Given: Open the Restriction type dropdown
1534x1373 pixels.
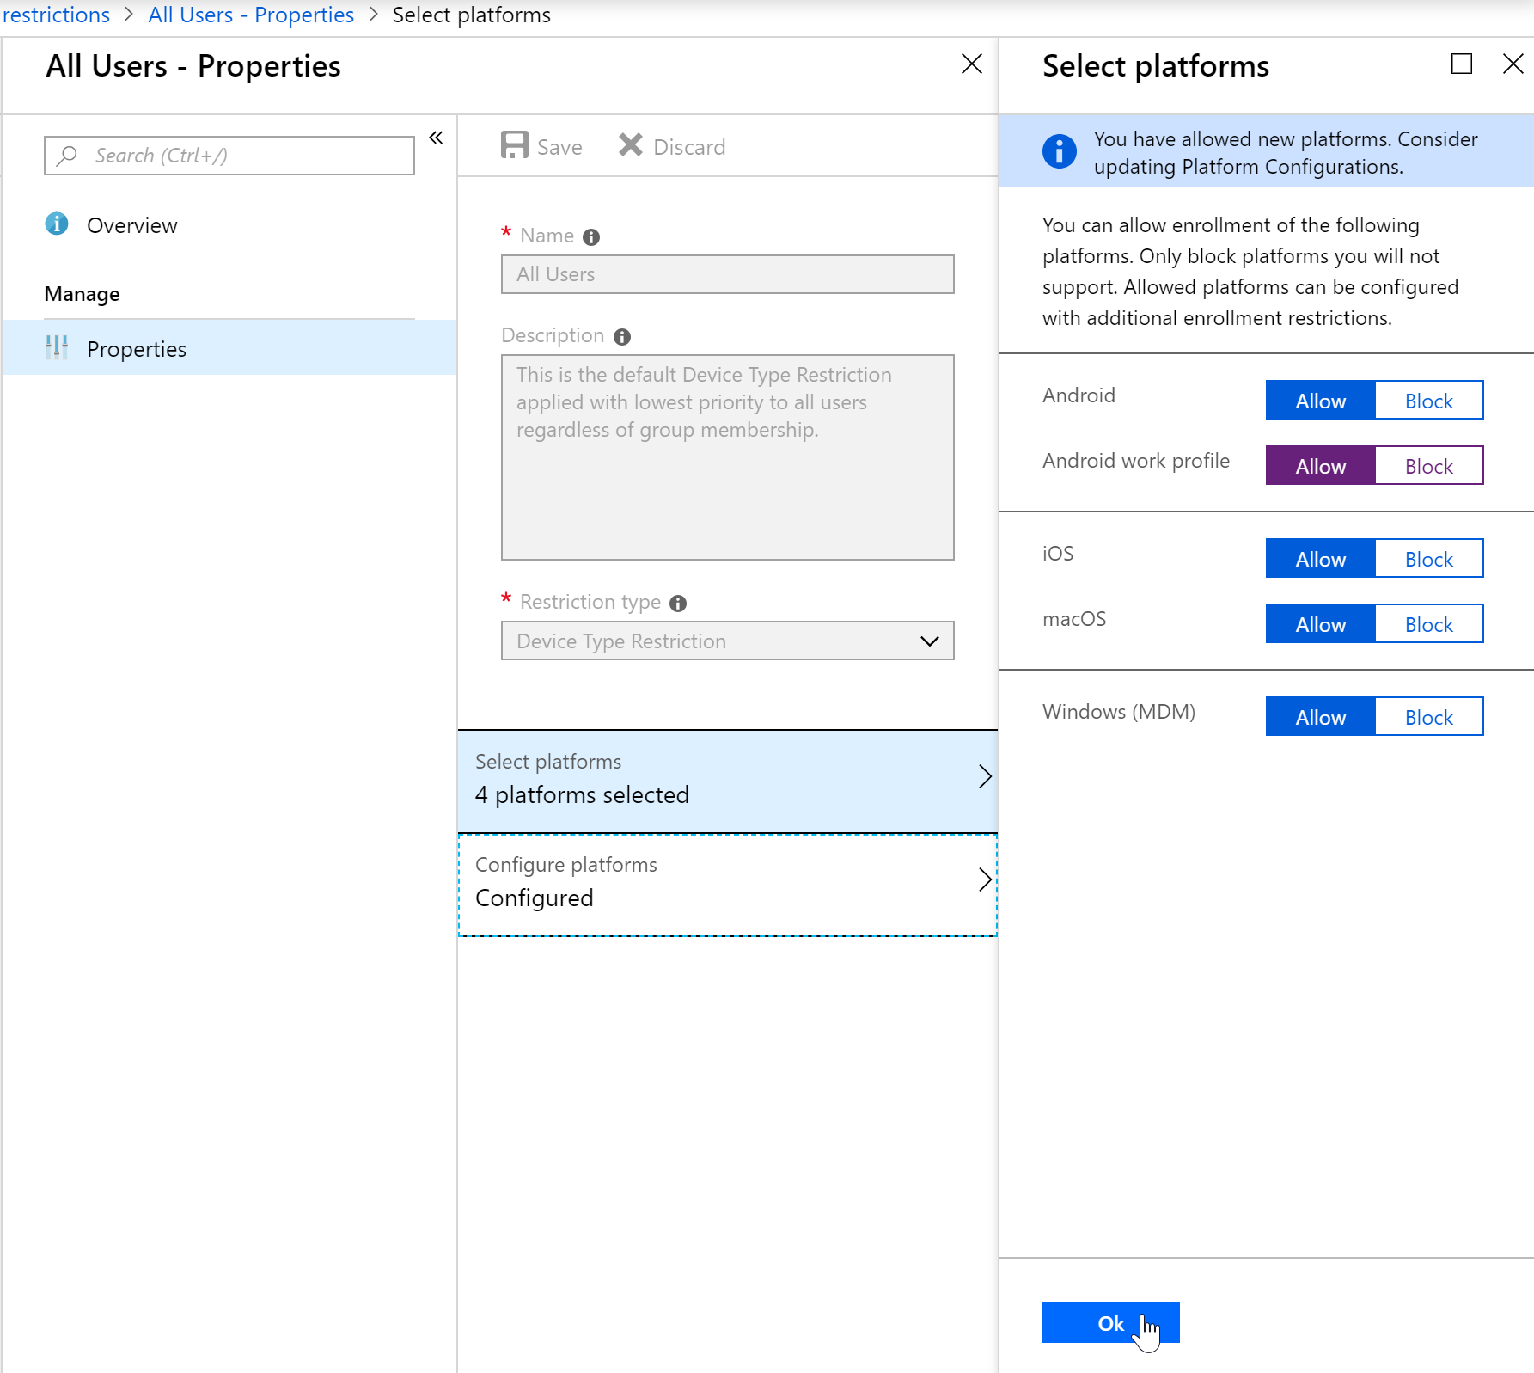Looking at the screenshot, I should (727, 641).
